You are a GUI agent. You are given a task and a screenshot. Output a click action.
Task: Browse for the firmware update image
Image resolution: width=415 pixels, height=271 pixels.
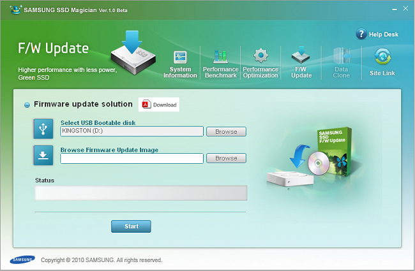[226, 158]
